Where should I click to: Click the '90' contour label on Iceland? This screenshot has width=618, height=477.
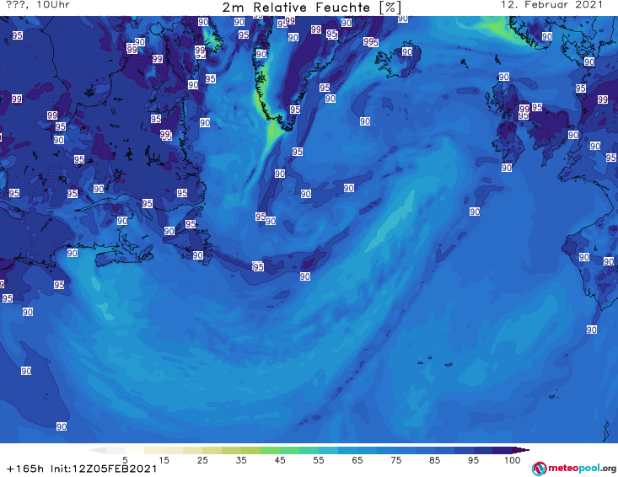pyautogui.click(x=407, y=51)
